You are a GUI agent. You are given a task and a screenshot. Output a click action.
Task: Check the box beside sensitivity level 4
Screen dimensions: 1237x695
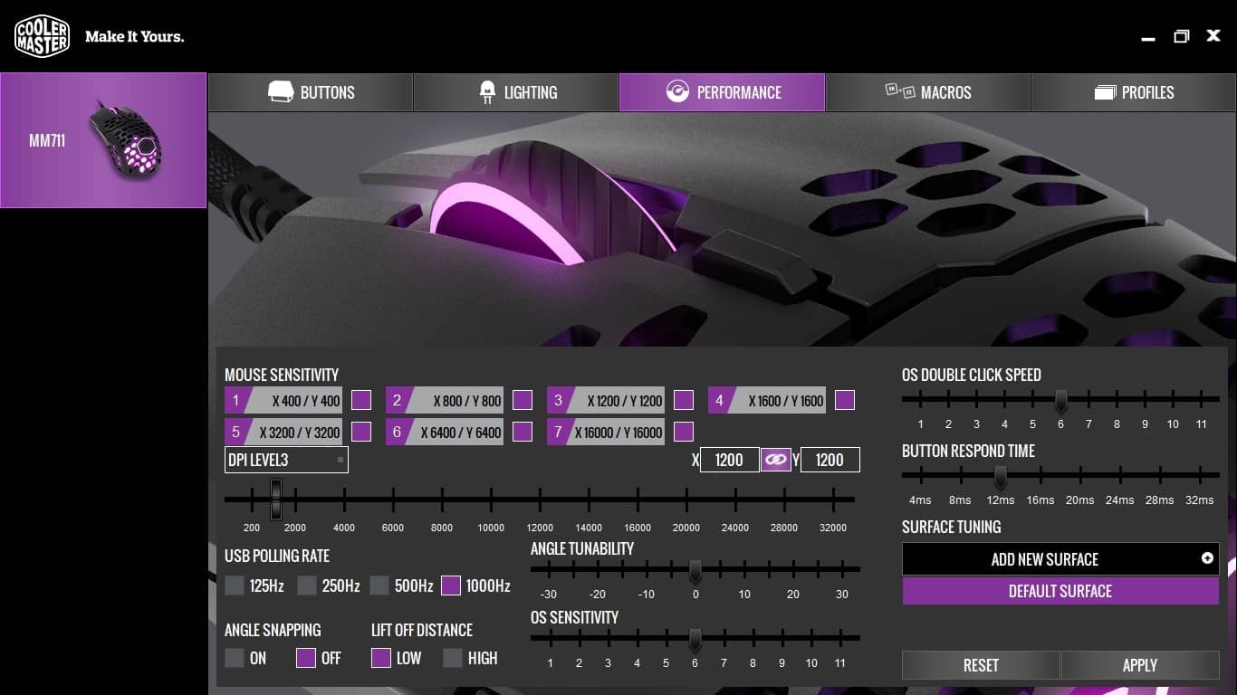tap(844, 399)
